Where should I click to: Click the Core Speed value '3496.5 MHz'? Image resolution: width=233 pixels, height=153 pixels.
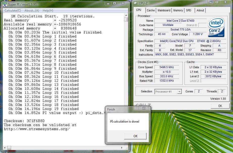click(x=167, y=67)
